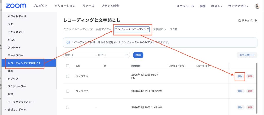Select the 文字起こし tab
The height and width of the screenshot is (115, 264).
tap(159, 29)
